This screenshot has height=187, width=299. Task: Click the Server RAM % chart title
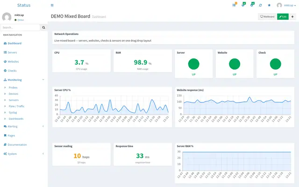[x=185, y=146]
